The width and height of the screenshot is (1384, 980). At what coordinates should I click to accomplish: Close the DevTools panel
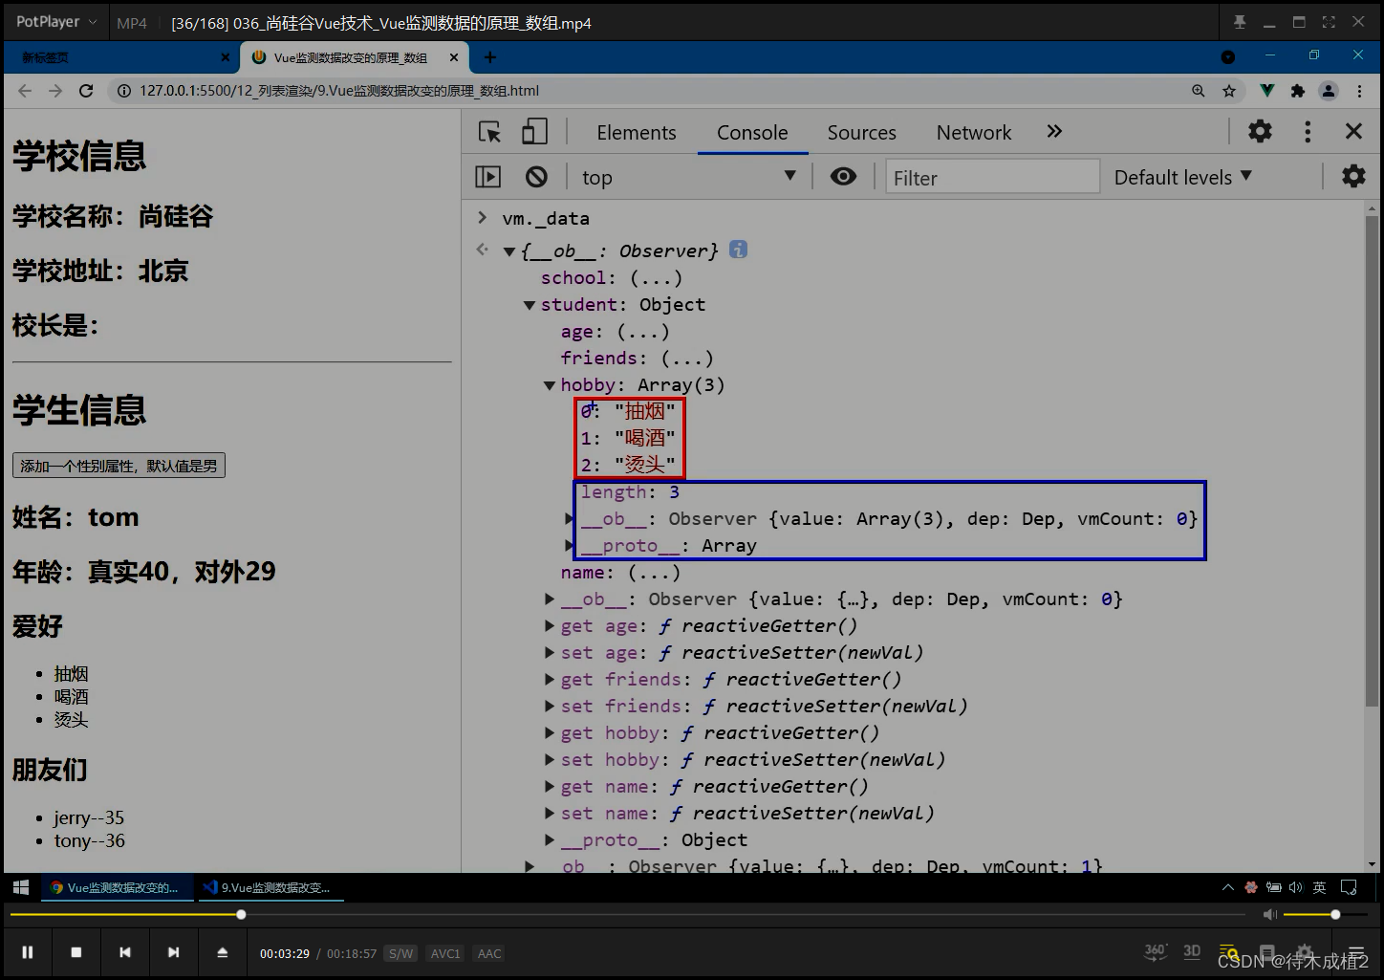click(x=1353, y=131)
